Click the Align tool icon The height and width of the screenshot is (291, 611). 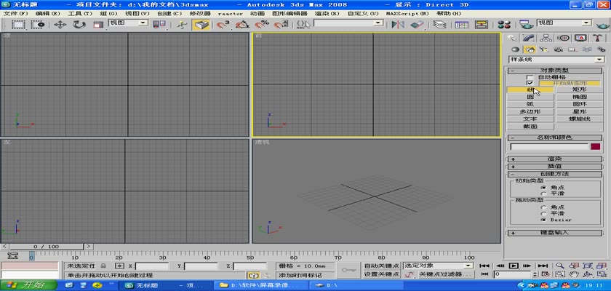(x=417, y=25)
